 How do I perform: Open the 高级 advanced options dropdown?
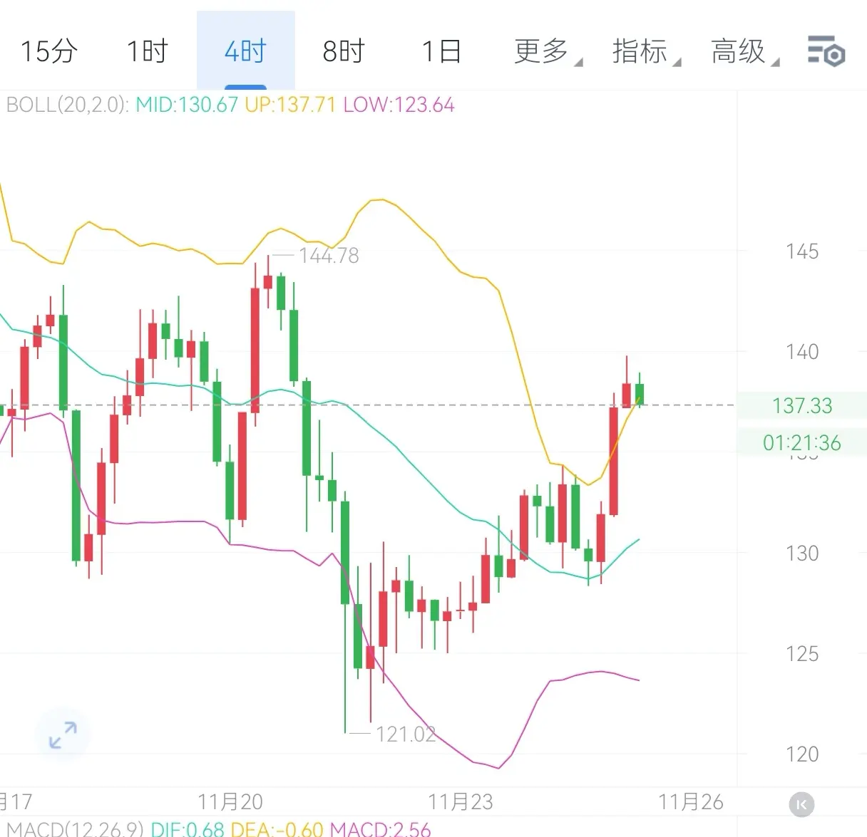point(743,52)
